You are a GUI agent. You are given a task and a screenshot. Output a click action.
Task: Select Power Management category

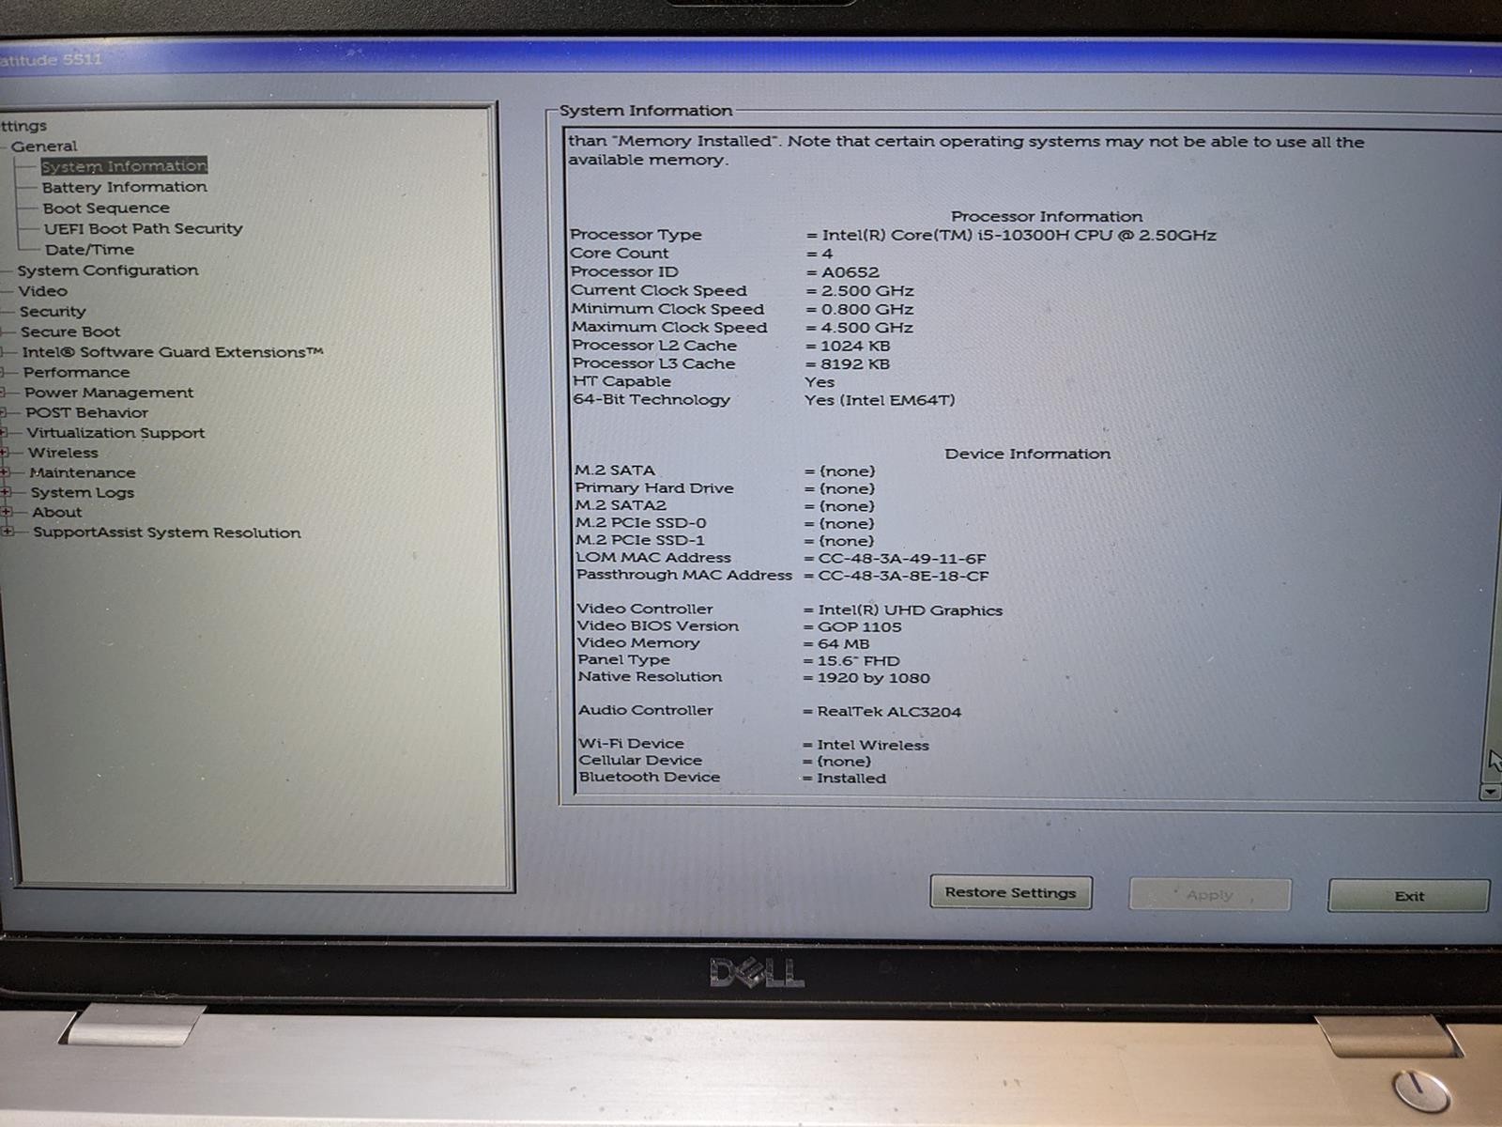tap(109, 393)
